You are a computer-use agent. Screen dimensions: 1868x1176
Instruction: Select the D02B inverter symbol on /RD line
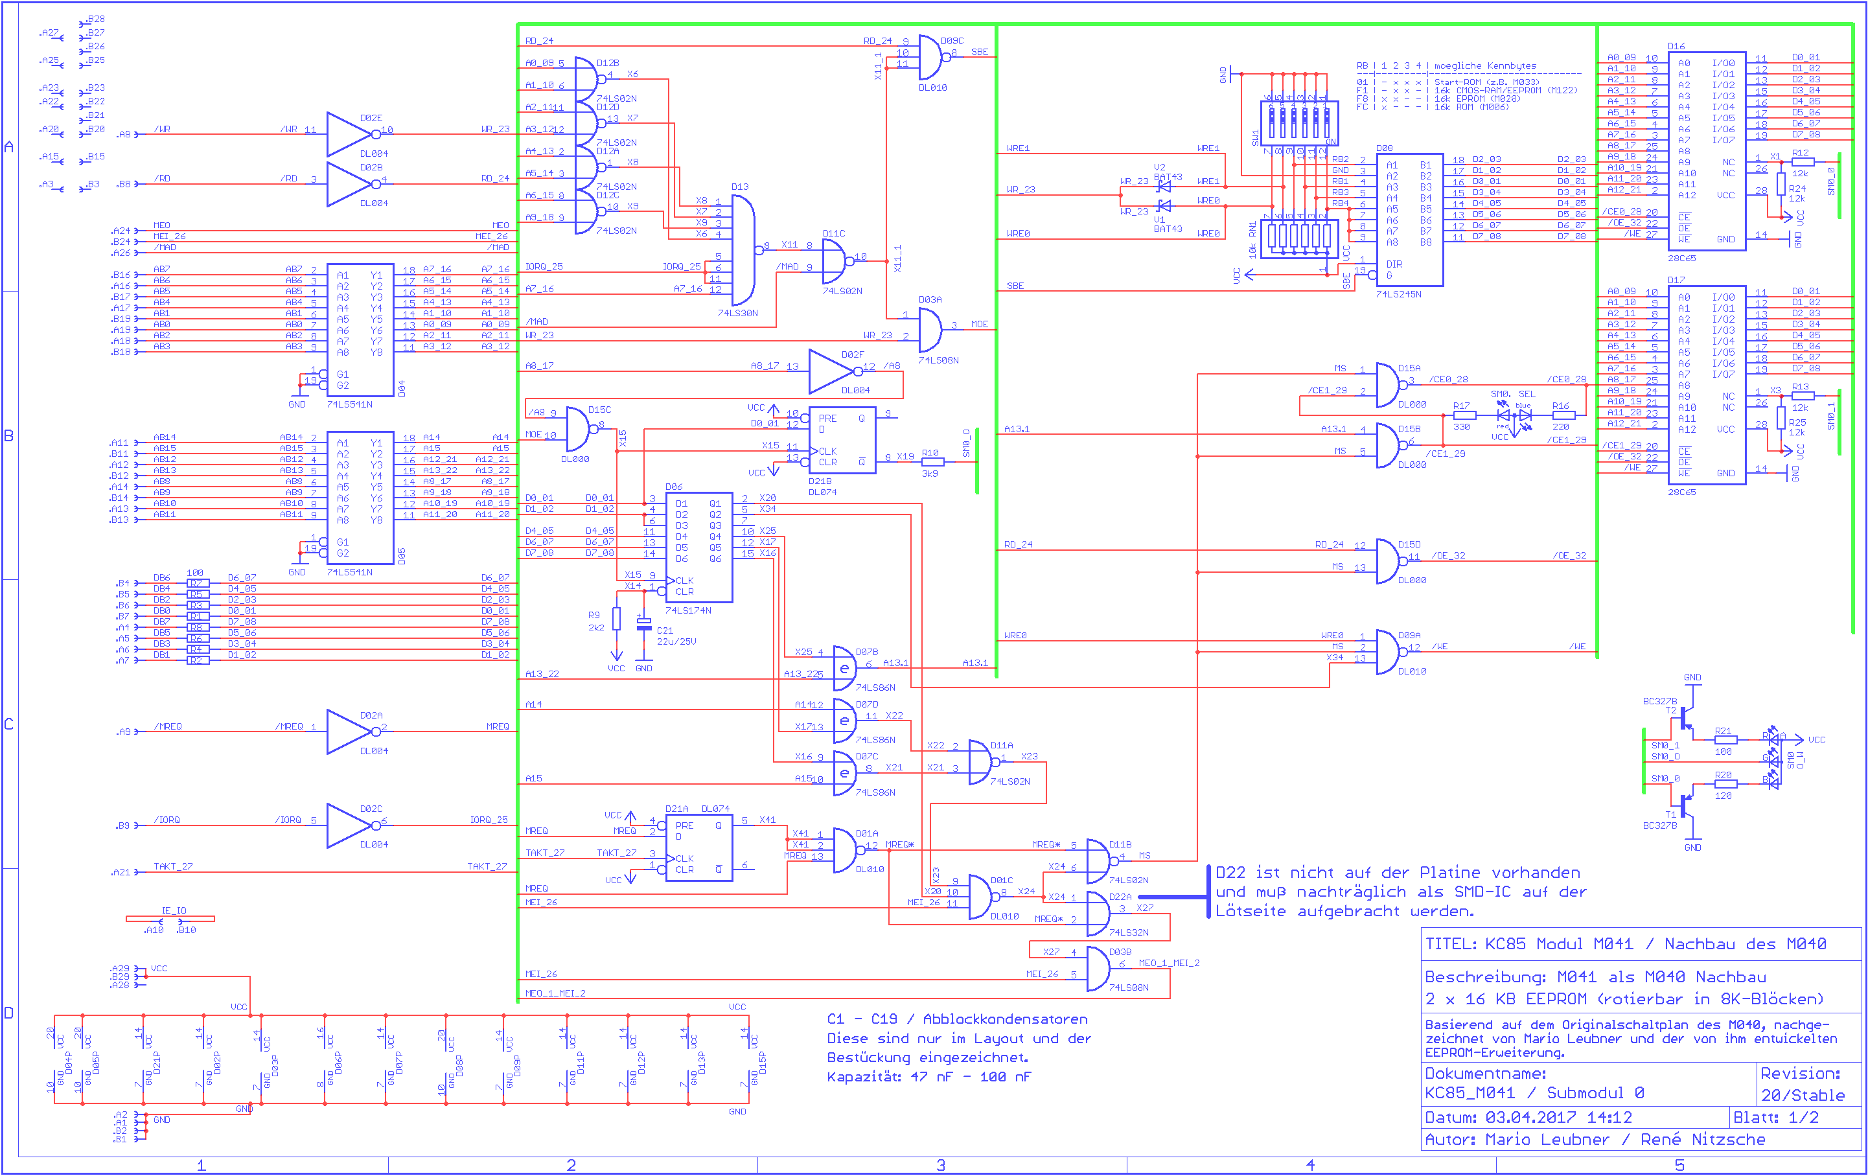pyautogui.click(x=353, y=184)
